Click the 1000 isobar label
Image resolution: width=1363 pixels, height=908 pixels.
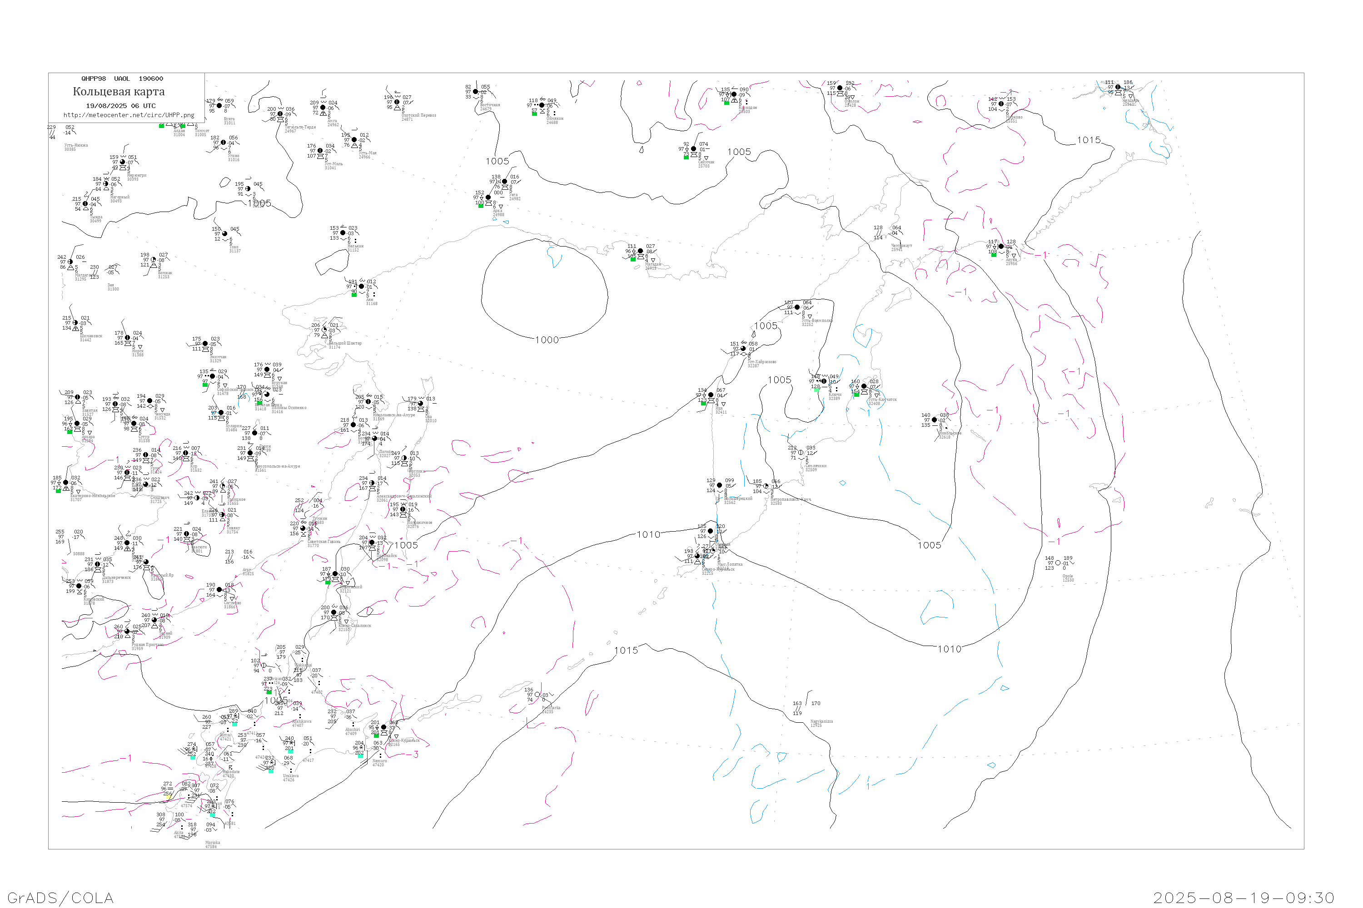point(547,340)
